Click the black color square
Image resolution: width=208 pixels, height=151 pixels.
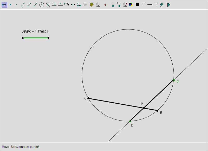pyautogui.click(x=137, y=5)
